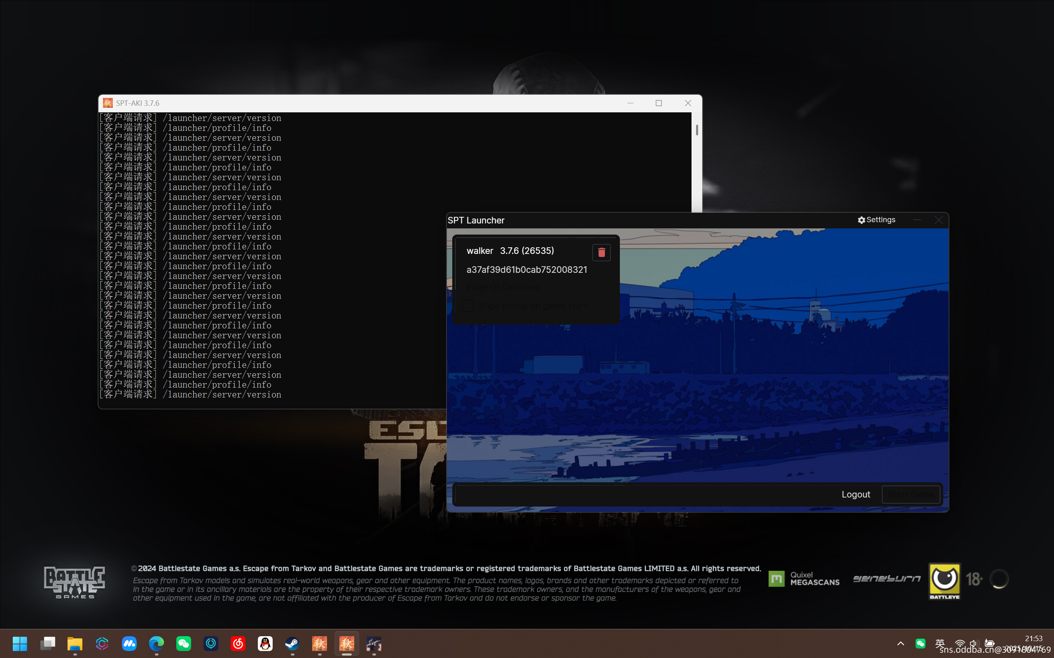Screen dimensions: 1054x658
Task: Switch input language via 英 indicator
Action: click(x=940, y=643)
